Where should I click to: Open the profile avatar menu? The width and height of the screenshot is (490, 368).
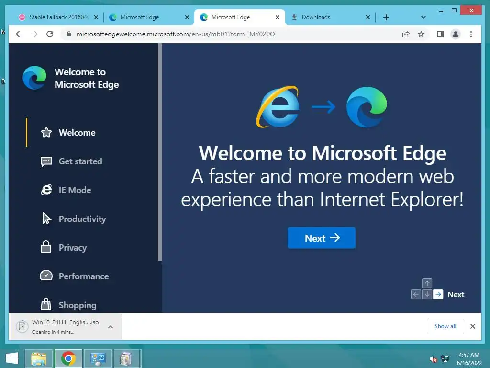click(x=456, y=34)
